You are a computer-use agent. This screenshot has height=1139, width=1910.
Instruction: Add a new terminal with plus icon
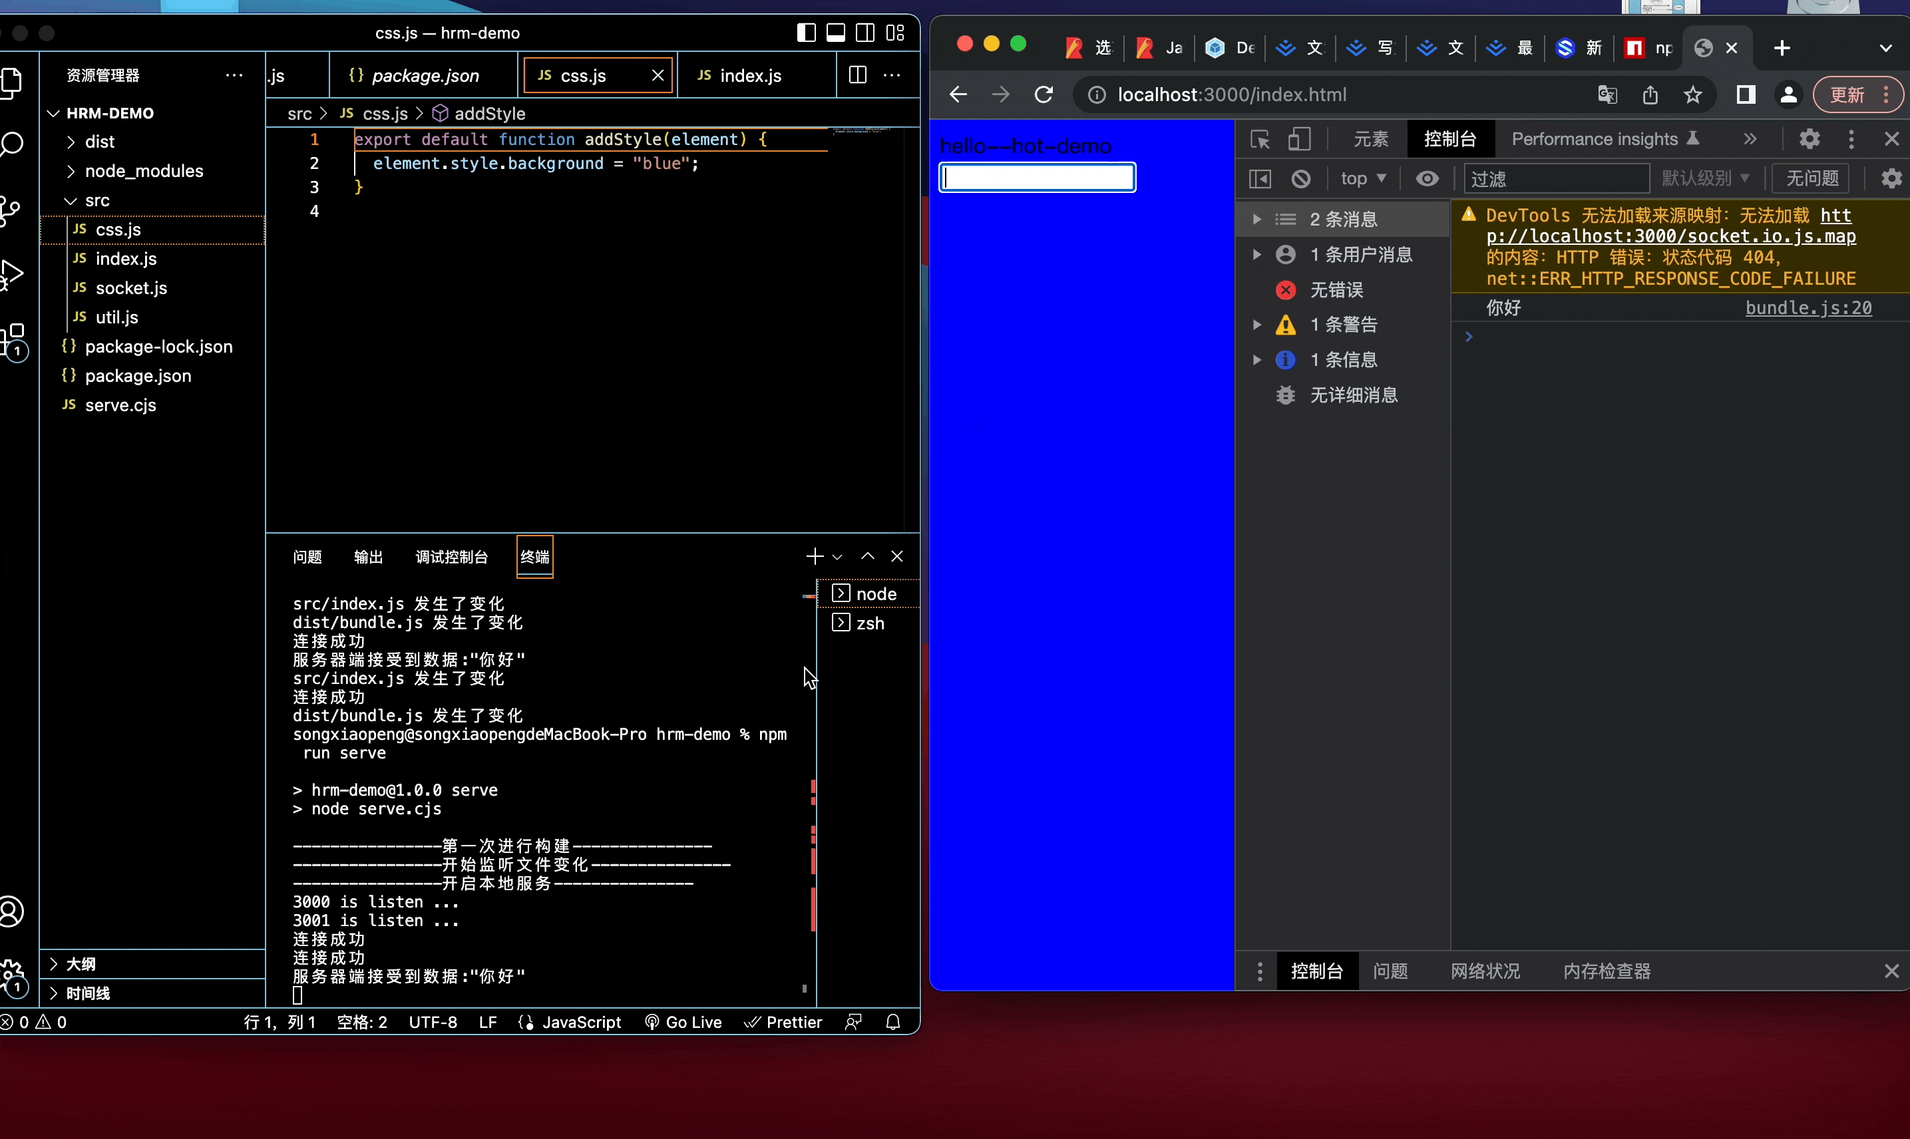[815, 556]
